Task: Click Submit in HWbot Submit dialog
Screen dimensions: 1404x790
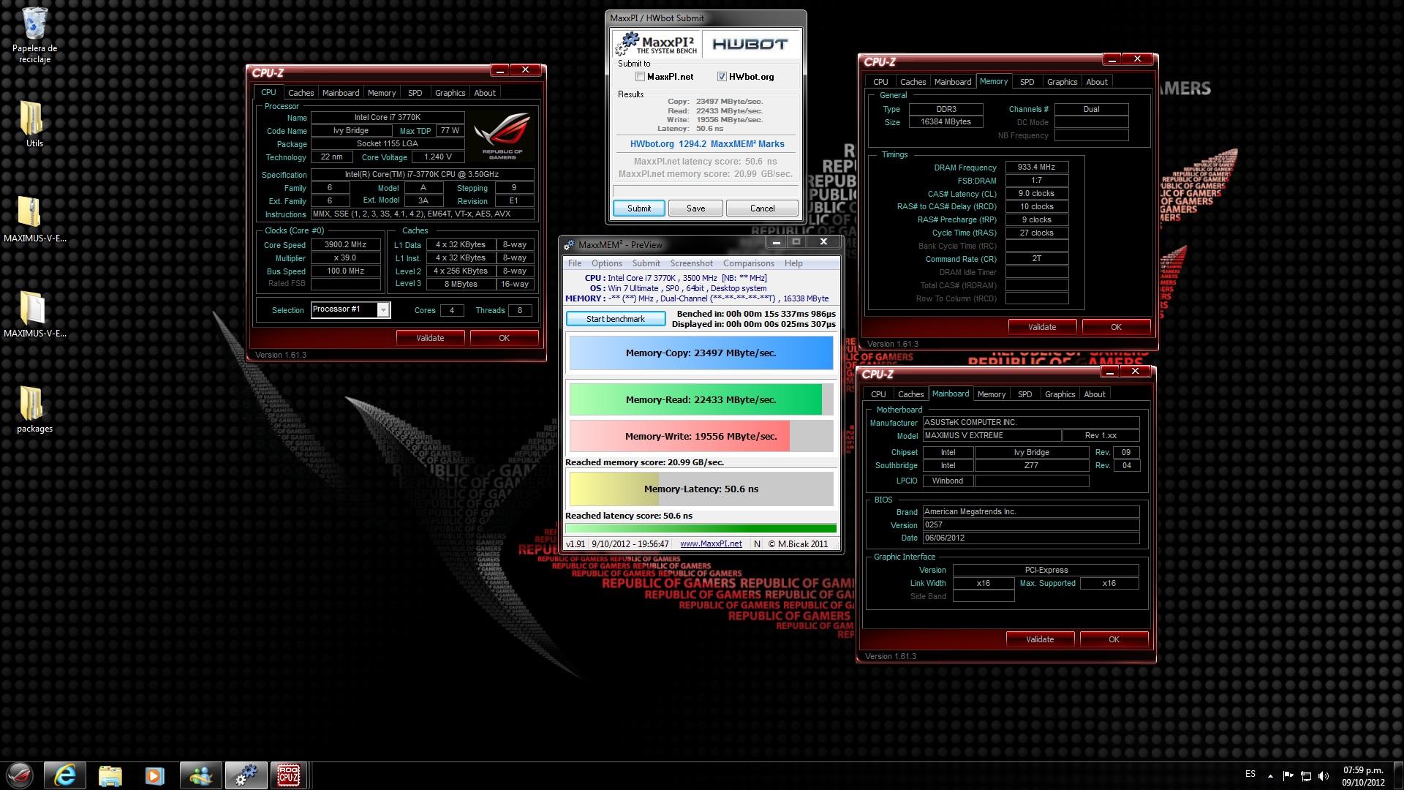Action: (638, 208)
